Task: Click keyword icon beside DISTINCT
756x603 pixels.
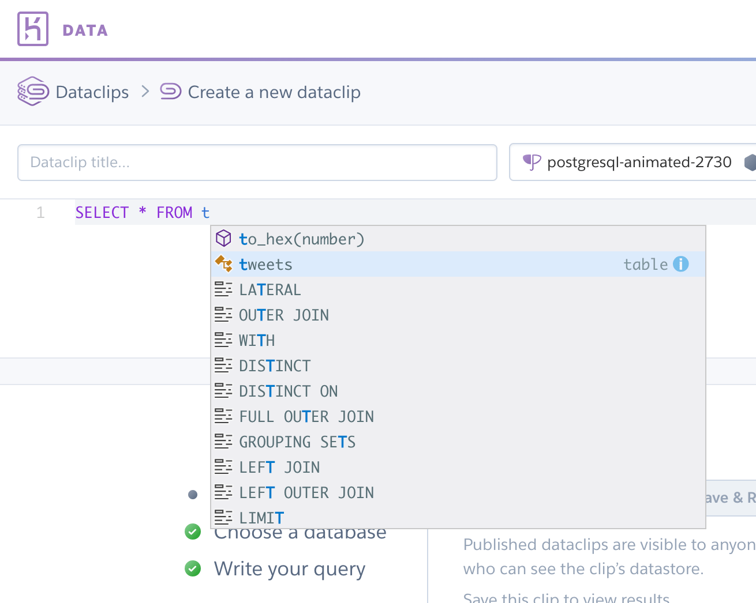Action: click(223, 365)
